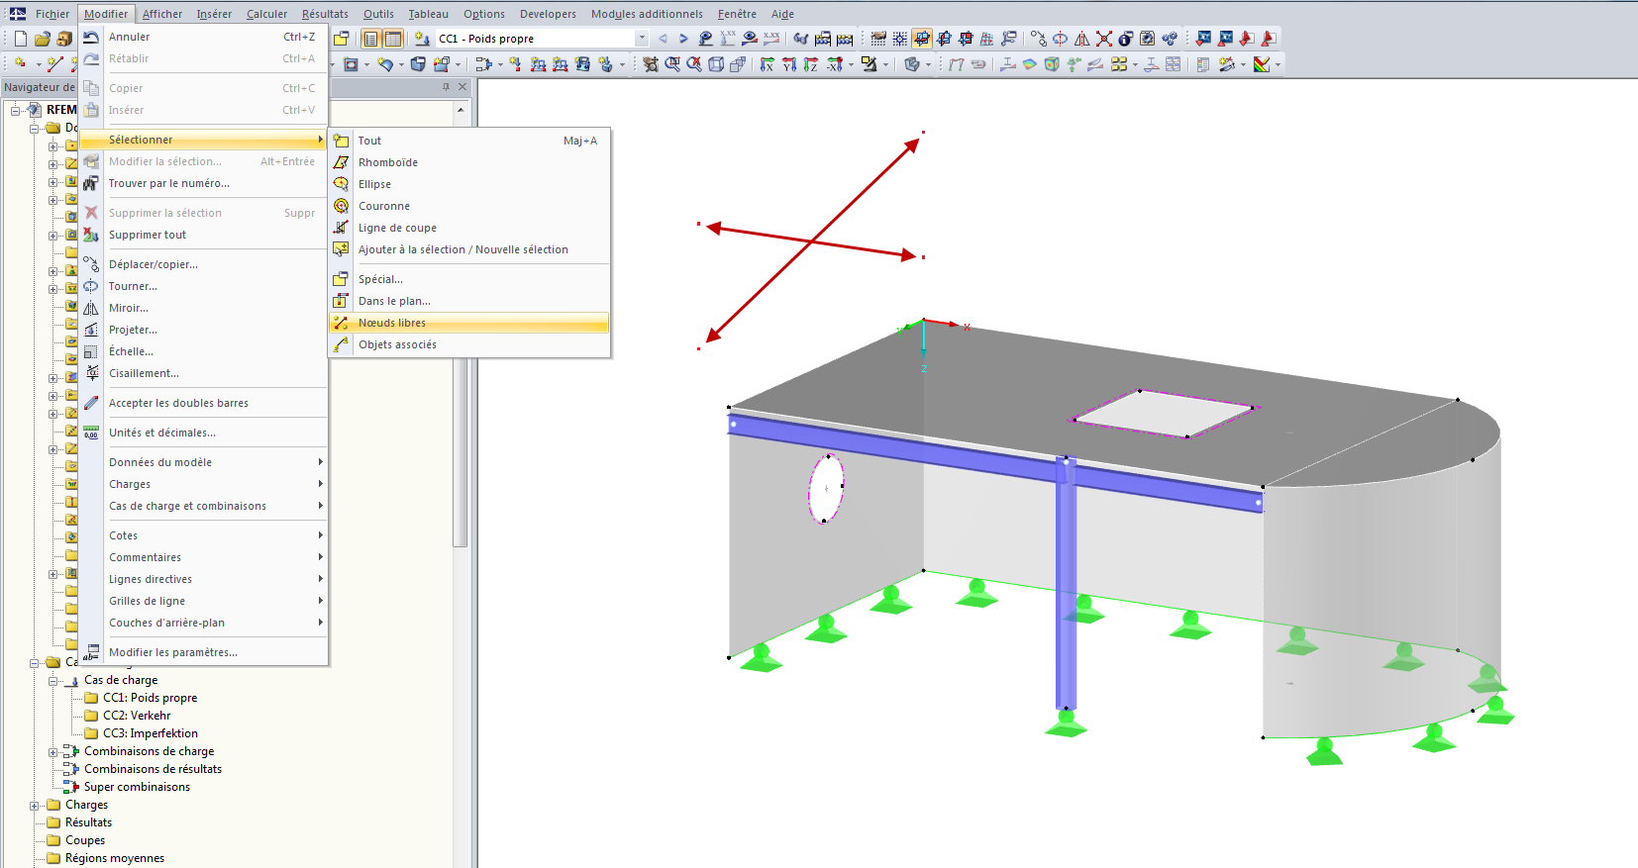This screenshot has height=868, width=1638.
Task: Toggle the highlighted view mode button
Action: [922, 39]
